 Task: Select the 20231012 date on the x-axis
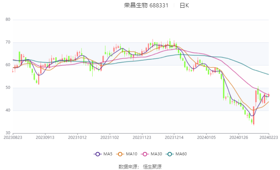77,138
